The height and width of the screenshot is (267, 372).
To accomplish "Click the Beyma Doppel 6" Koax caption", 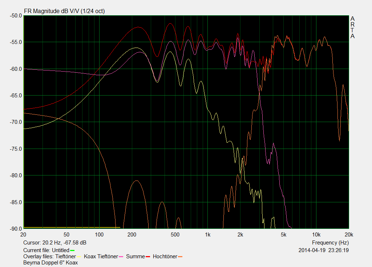I will 50,263.
